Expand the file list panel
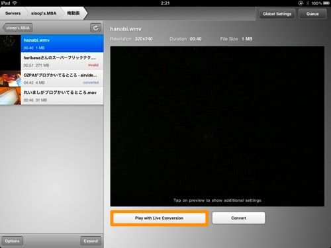 91,241
